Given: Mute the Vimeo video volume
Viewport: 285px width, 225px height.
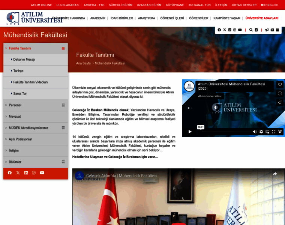Looking at the screenshot, I should [255, 132].
